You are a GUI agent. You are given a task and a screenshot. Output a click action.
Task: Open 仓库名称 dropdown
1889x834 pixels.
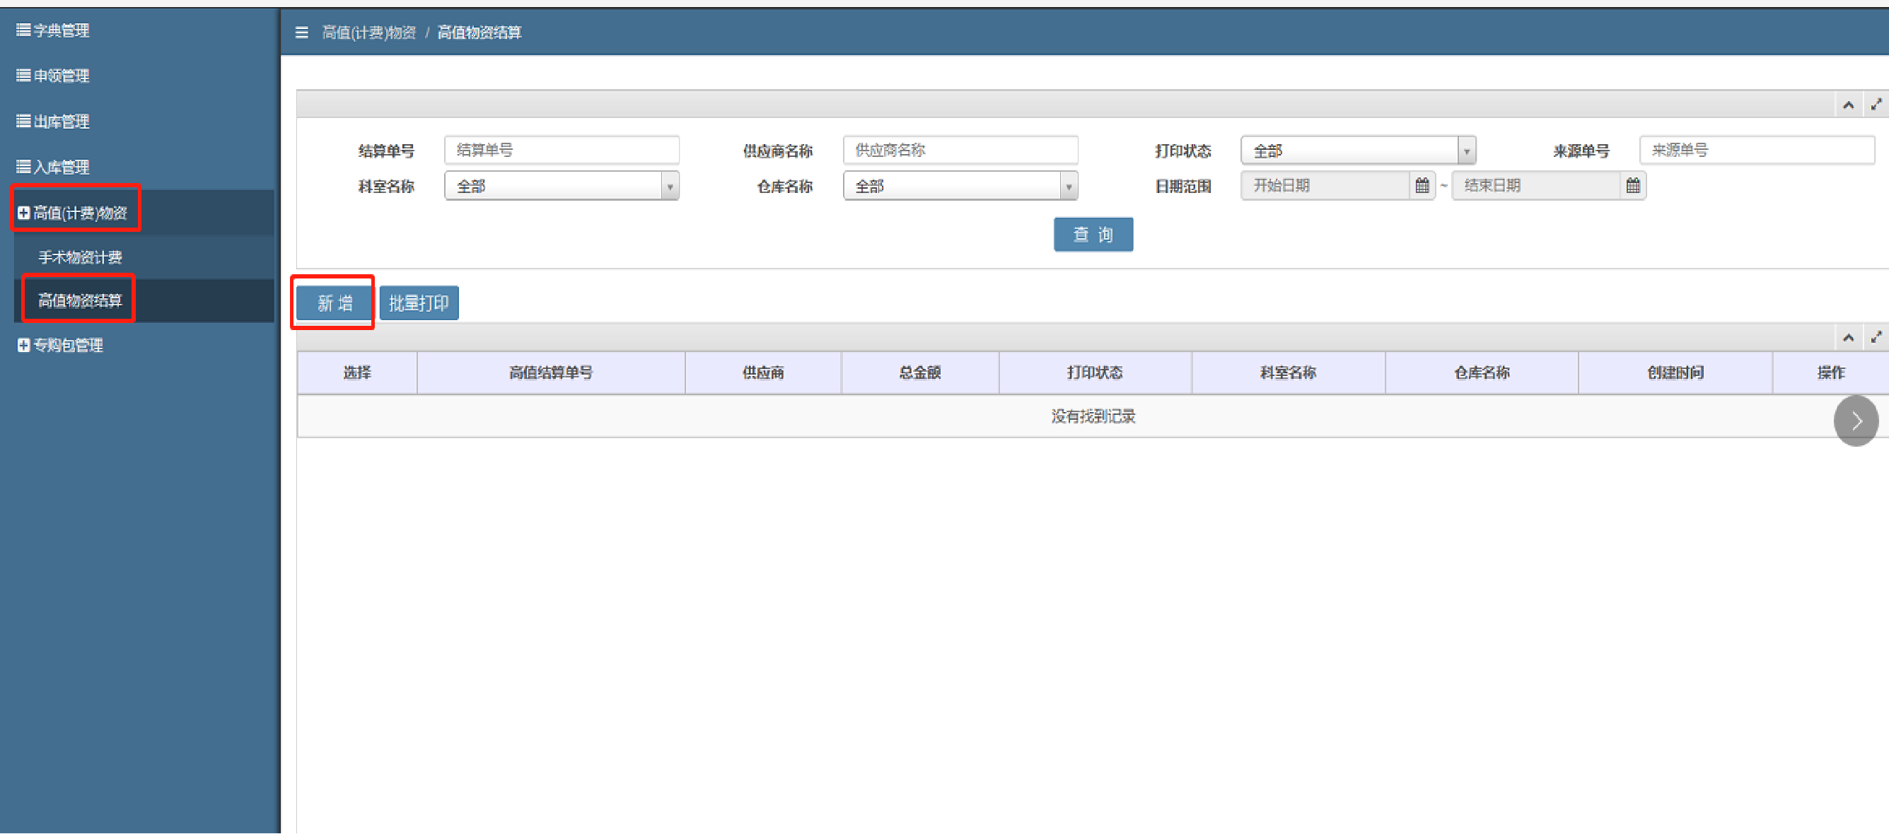(960, 186)
